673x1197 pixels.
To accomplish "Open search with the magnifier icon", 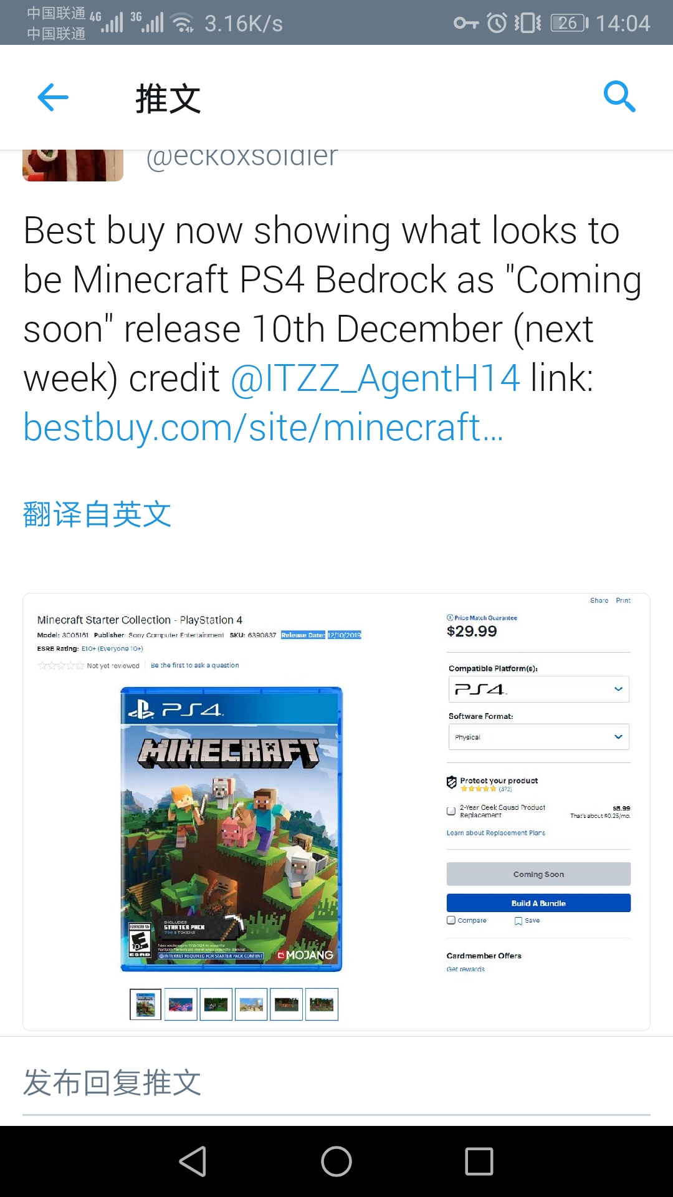I will click(x=619, y=97).
